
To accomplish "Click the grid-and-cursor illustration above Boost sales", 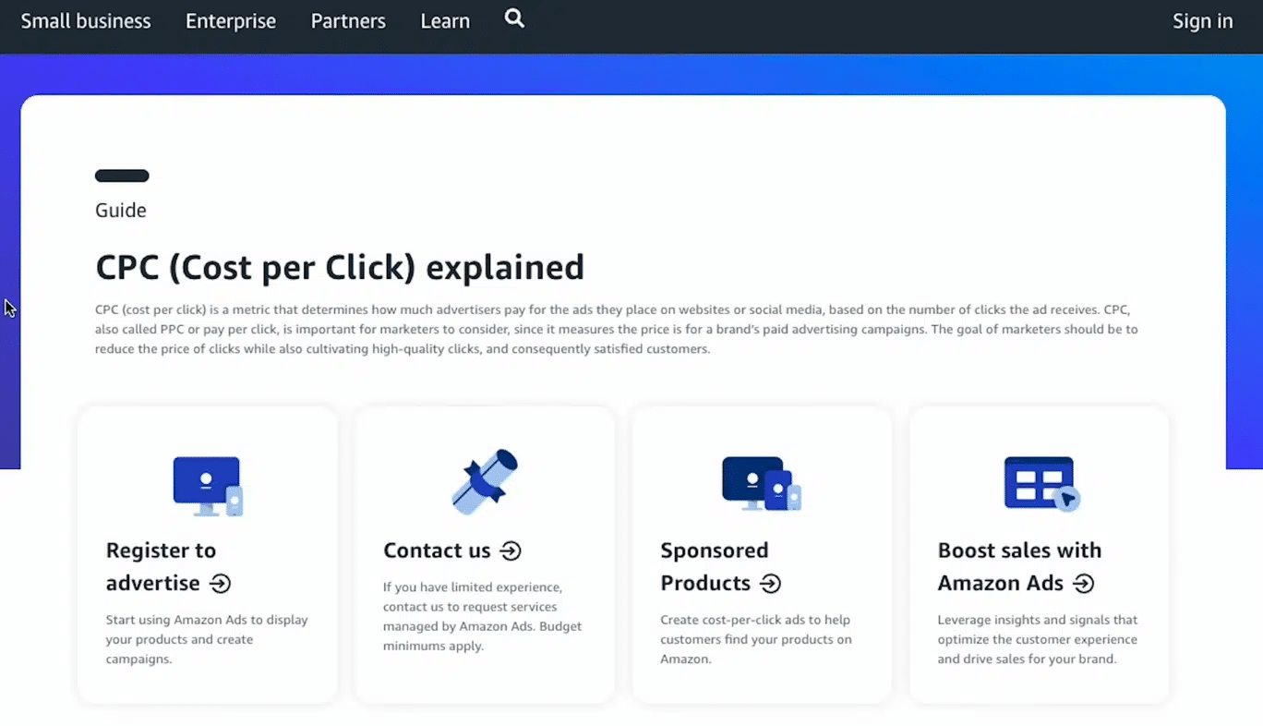I will coord(1040,484).
